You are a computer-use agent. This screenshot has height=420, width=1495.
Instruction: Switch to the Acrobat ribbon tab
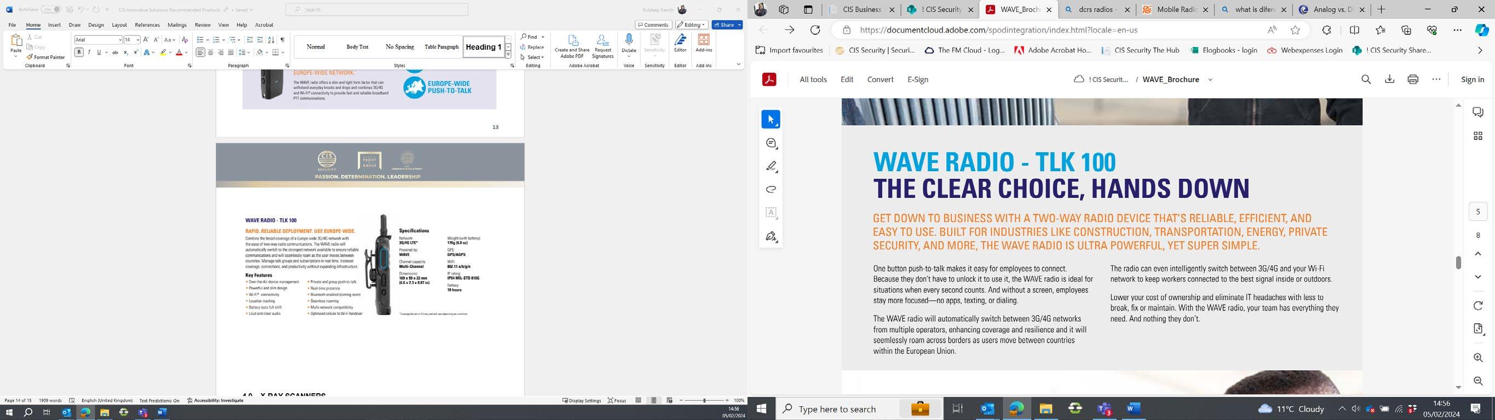coord(264,25)
